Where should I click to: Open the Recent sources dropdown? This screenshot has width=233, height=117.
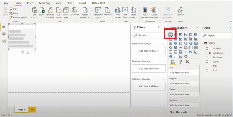pyautogui.click(x=85, y=13)
